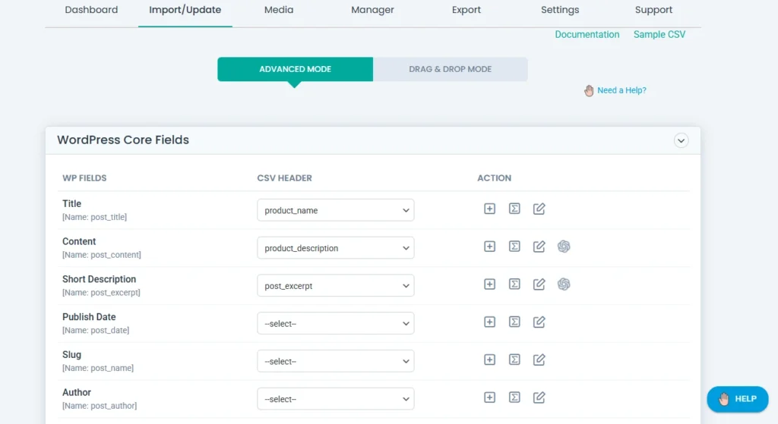Click the OpenAI icon in Short Description row
Image resolution: width=778 pixels, height=424 pixels.
click(564, 284)
